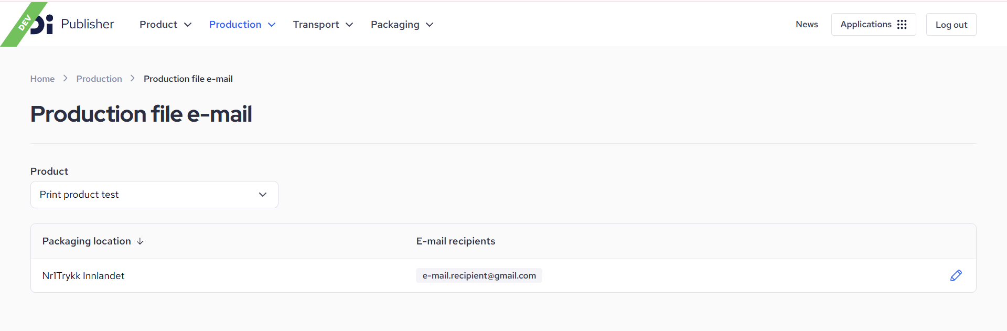
Task: Go to the News link
Action: coord(807,25)
